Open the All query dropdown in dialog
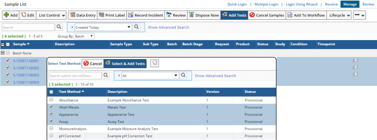Image resolution: width=377 pixels, height=140 pixels. 150,76
